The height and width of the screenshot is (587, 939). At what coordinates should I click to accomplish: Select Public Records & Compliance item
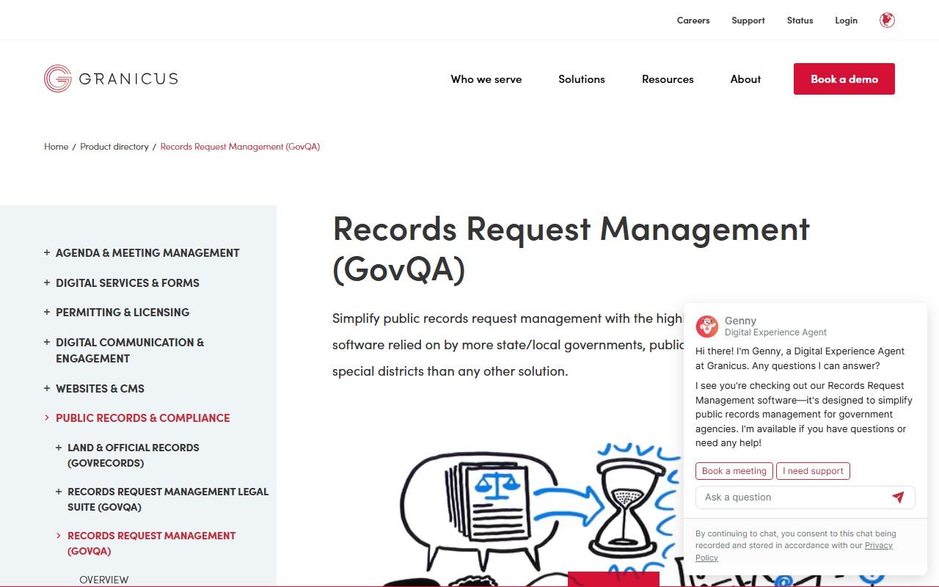(143, 418)
